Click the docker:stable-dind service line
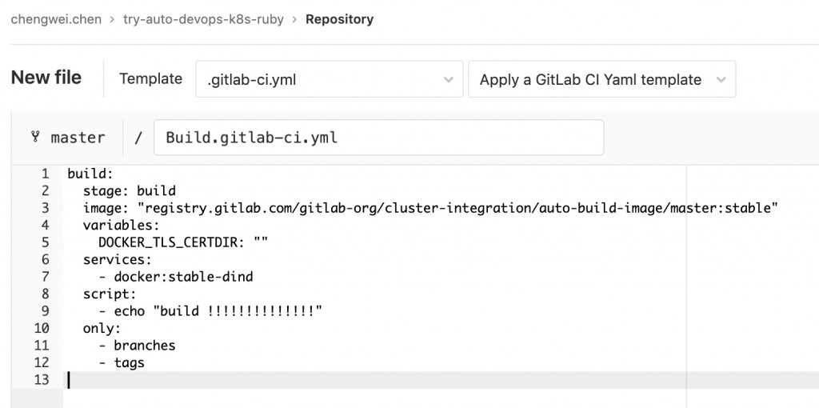This screenshot has height=408, width=819. tap(175, 276)
